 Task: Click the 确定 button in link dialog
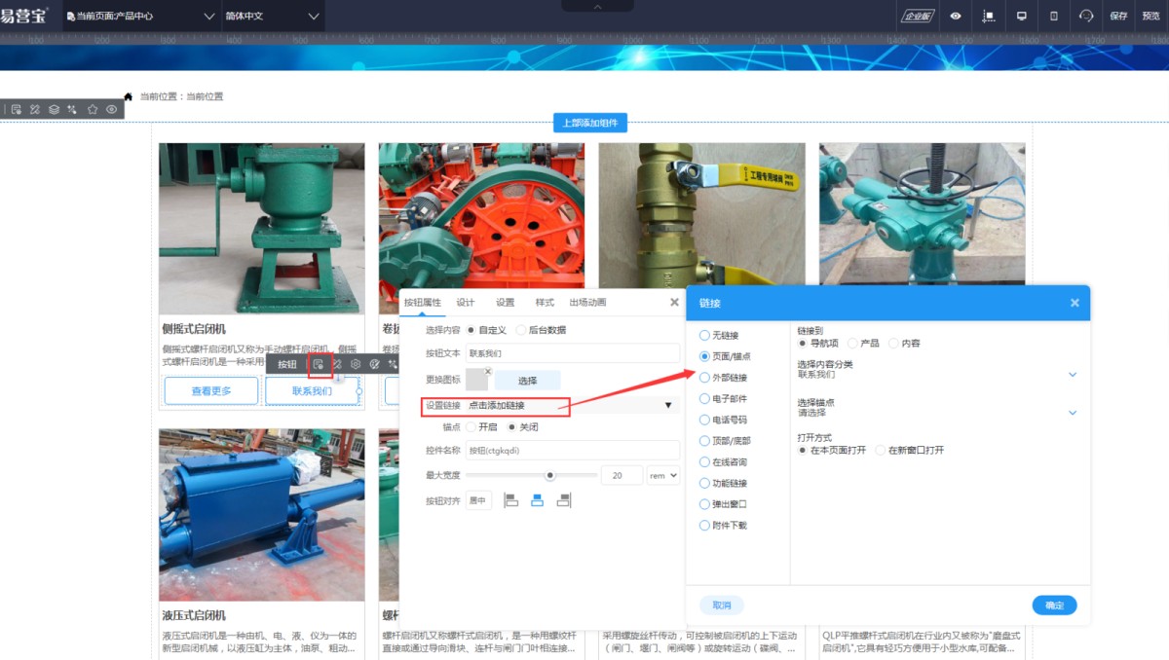tap(1054, 605)
